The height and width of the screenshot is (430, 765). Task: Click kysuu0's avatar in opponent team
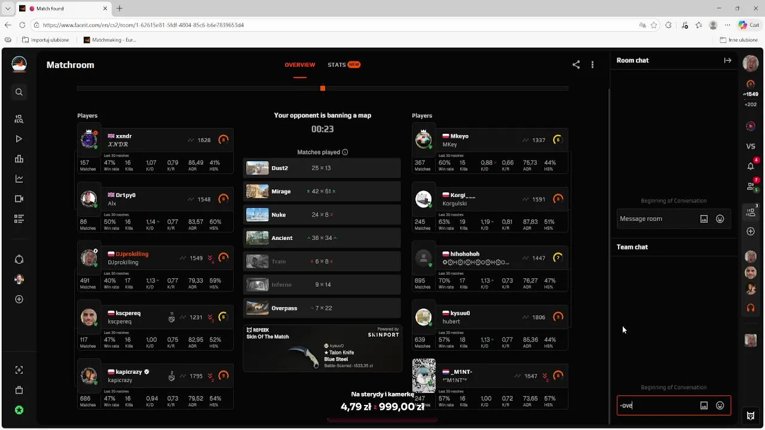[x=423, y=317]
